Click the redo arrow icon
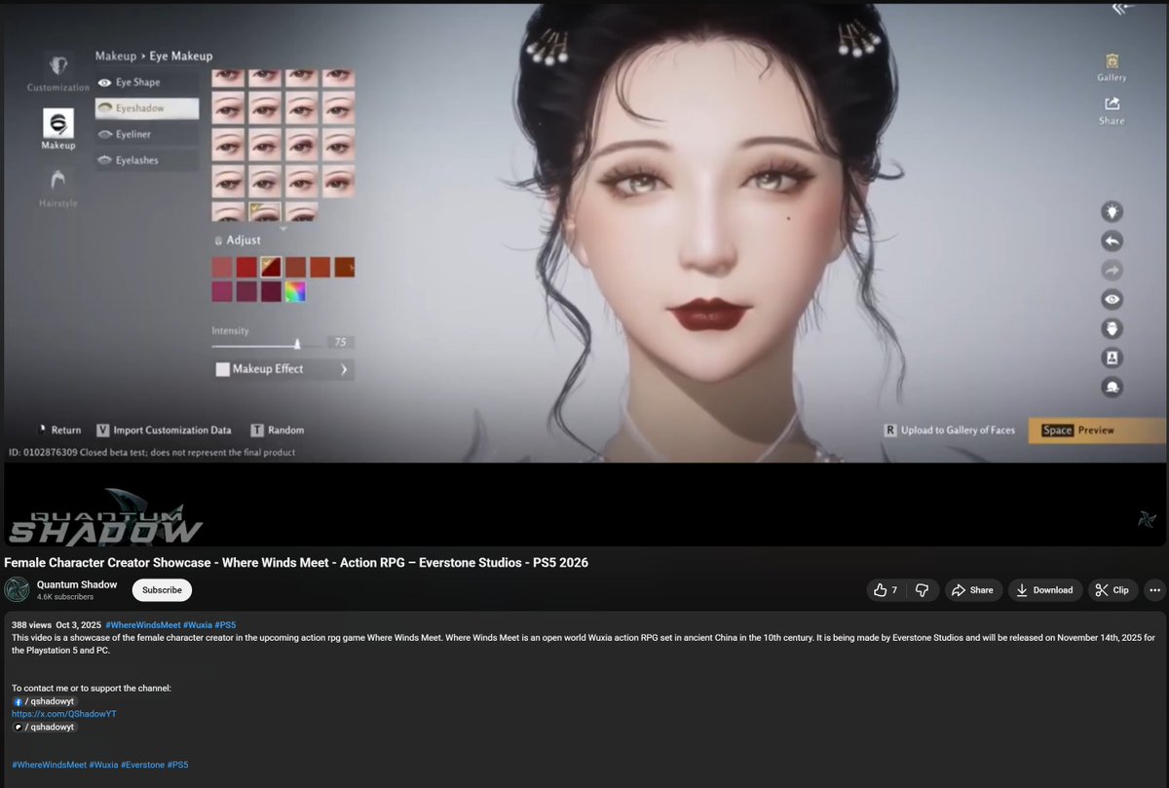The height and width of the screenshot is (788, 1169). point(1112,270)
